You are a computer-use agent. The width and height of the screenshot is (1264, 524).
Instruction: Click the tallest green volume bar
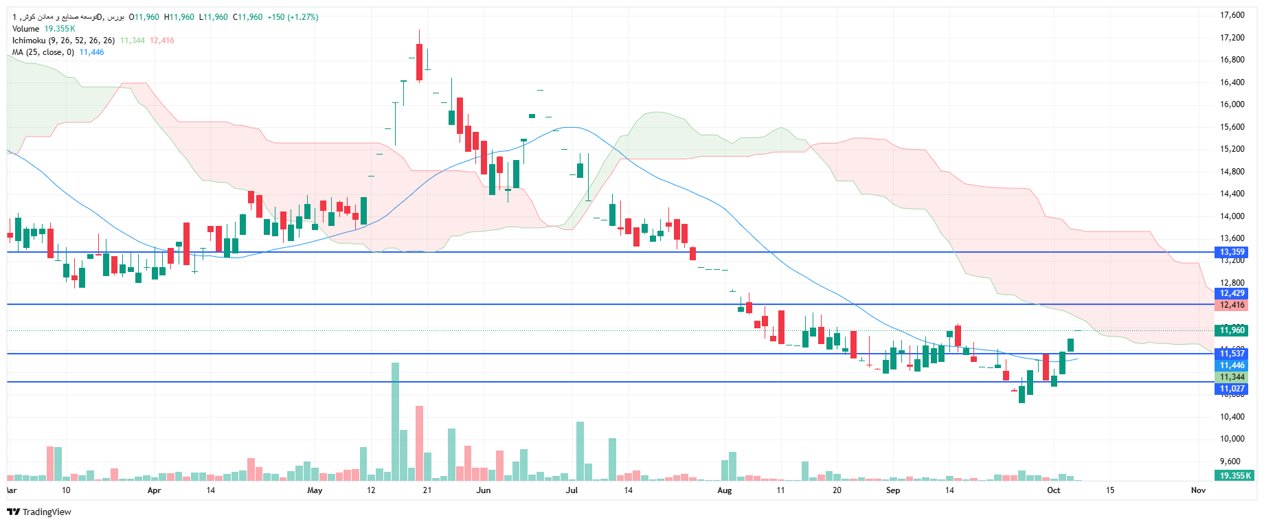pos(395,422)
